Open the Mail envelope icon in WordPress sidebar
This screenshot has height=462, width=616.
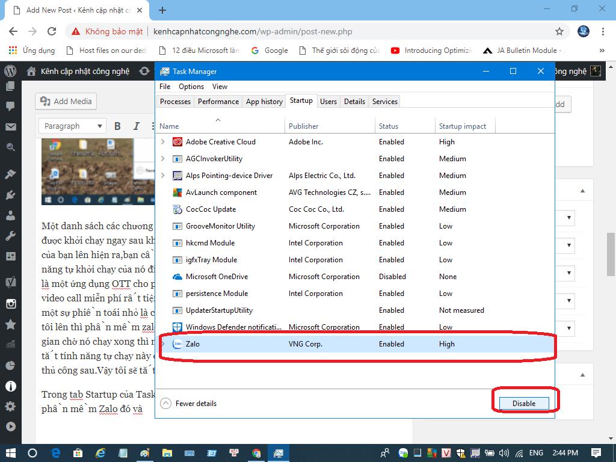10,127
